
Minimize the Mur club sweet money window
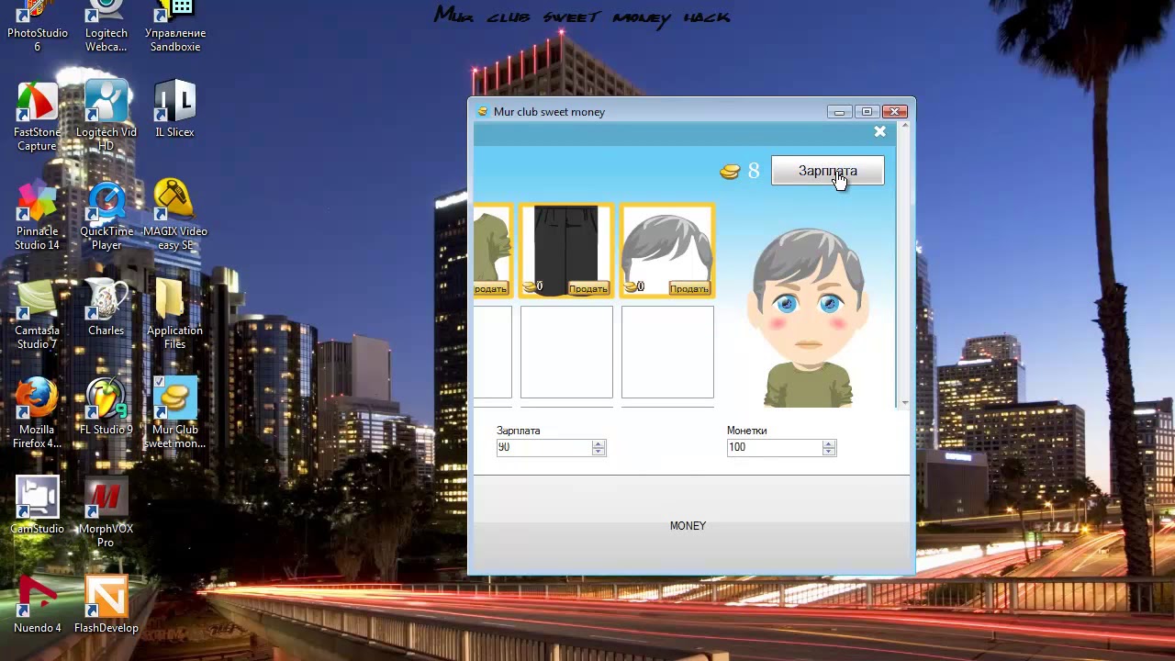(839, 112)
